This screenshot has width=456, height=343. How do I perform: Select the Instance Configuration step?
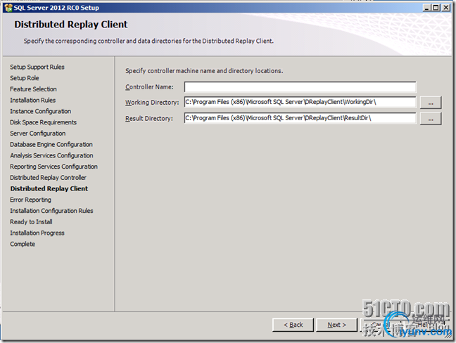40,111
